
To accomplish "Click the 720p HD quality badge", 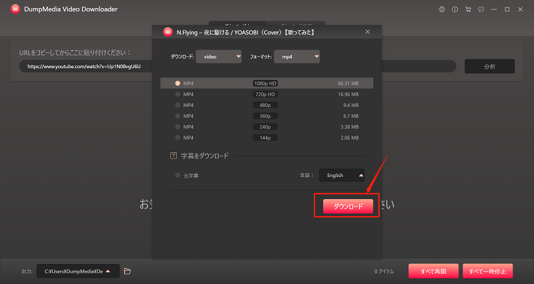I will (265, 94).
